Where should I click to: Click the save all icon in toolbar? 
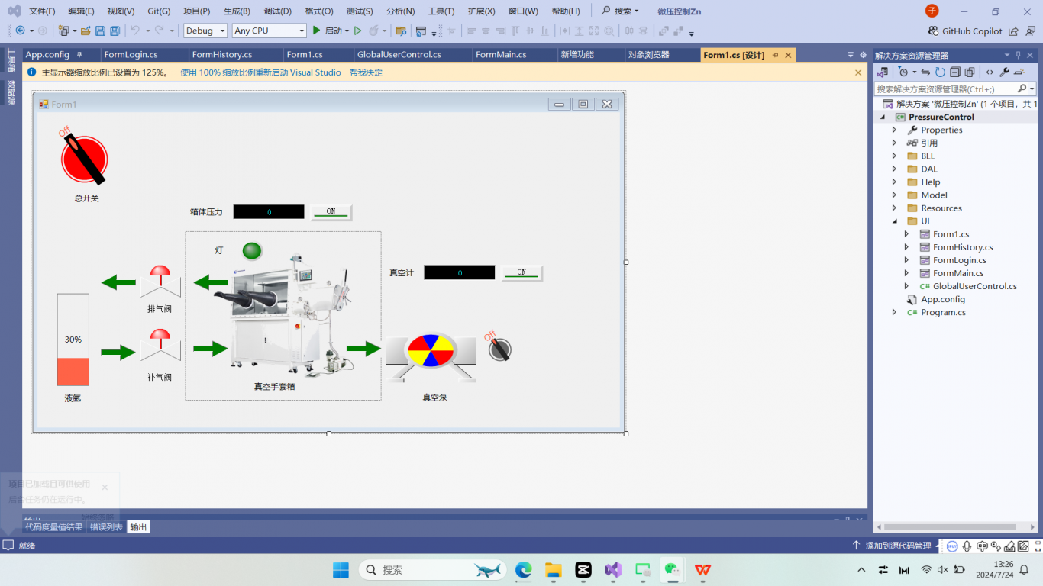[115, 31]
